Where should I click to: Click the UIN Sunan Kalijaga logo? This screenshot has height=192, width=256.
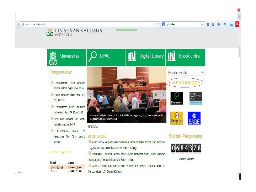[74, 32]
